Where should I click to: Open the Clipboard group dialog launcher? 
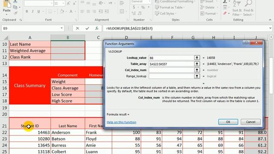click(x=21, y=20)
